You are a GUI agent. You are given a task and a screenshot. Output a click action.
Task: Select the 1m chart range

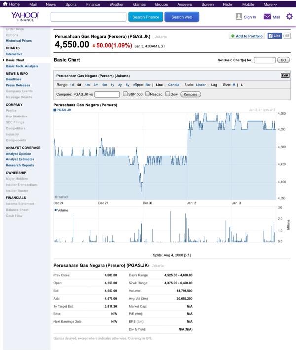pos(87,85)
